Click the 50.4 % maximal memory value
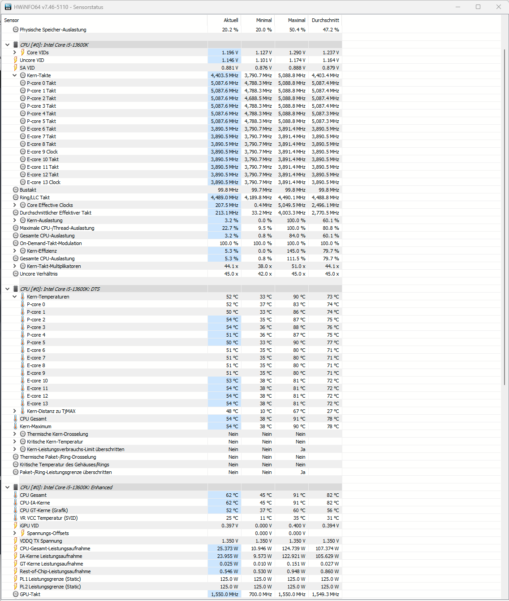The image size is (509, 601). pyautogui.click(x=297, y=30)
